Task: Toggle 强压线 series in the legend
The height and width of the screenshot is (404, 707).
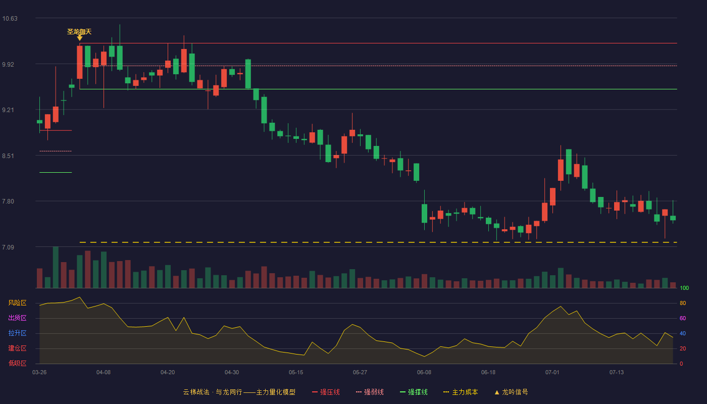Action: pyautogui.click(x=326, y=392)
